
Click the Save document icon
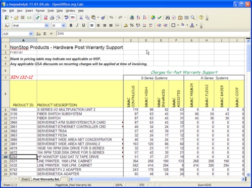23,18
